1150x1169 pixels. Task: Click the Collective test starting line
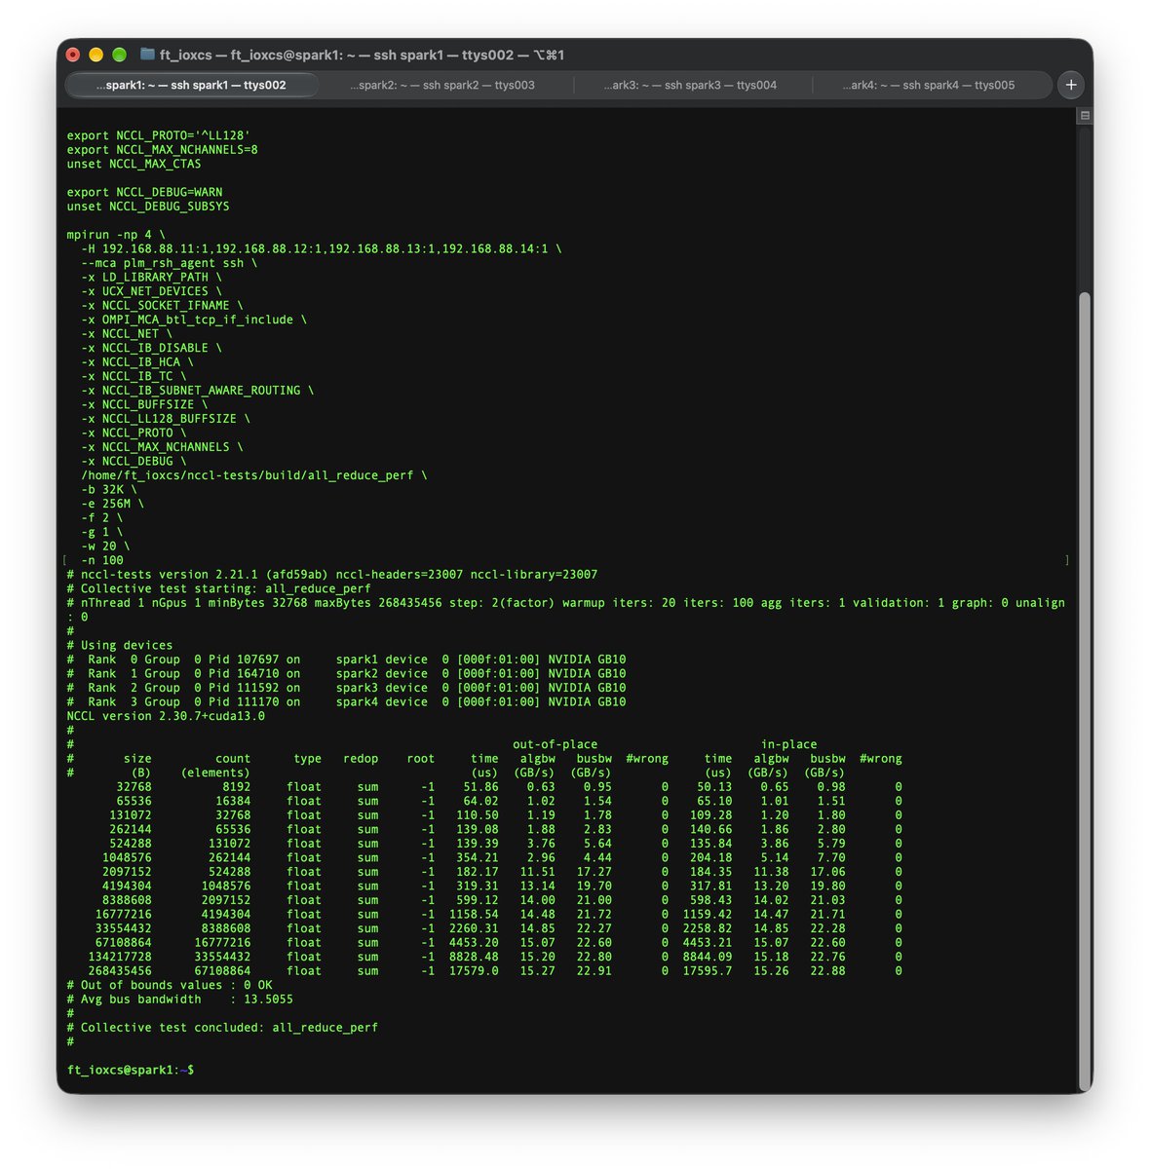point(219,588)
